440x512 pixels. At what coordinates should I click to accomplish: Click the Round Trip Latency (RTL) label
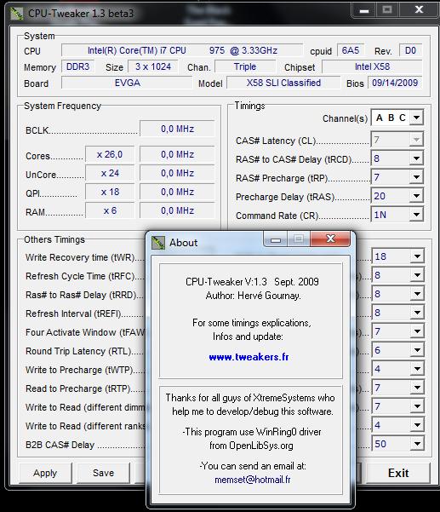[x=78, y=351]
